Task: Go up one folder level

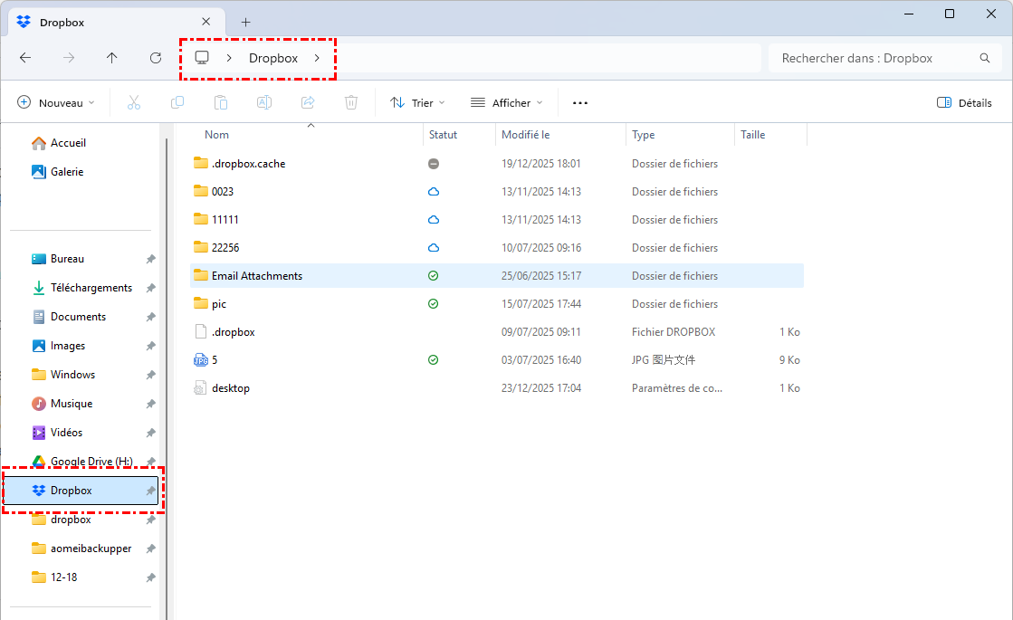Action: [x=112, y=58]
